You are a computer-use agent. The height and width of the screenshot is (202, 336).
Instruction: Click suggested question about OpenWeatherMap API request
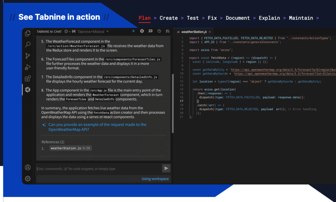click(97, 127)
